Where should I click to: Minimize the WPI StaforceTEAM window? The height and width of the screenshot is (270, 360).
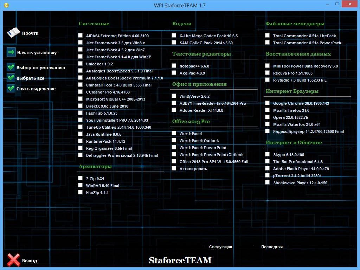point(328,4)
